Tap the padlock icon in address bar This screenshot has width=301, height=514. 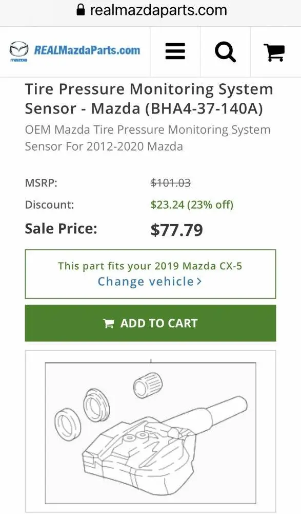pyautogui.click(x=81, y=10)
